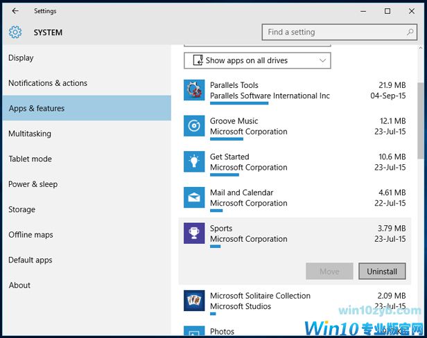Switch to the Storage section
This screenshot has width=427, height=338.
click(21, 210)
